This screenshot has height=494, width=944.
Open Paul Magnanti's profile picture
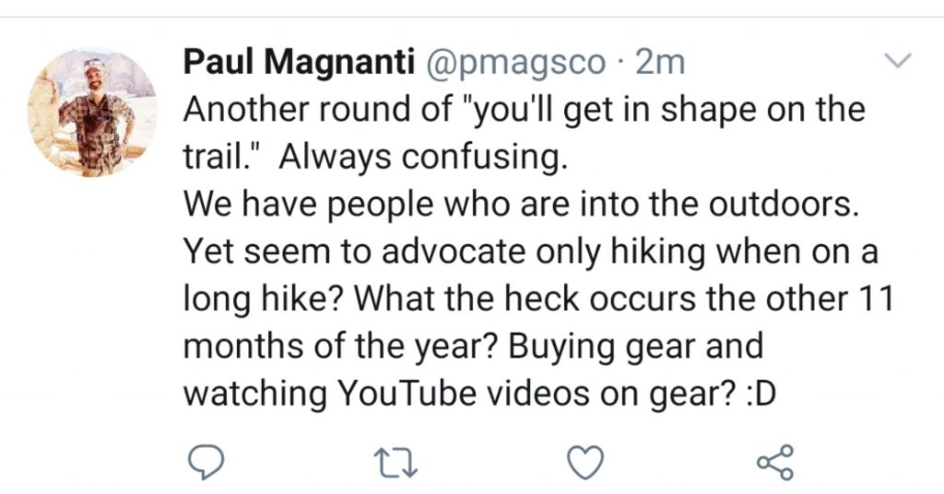point(92,112)
